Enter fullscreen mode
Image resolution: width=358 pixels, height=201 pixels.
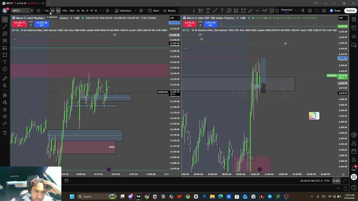coord(317,11)
